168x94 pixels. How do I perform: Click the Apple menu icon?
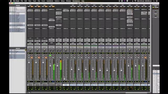click(x=11, y=1)
